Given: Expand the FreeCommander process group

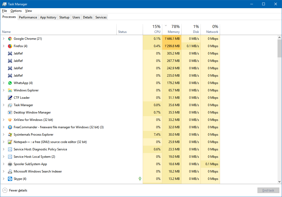Looking at the screenshot, I should tap(4, 127).
